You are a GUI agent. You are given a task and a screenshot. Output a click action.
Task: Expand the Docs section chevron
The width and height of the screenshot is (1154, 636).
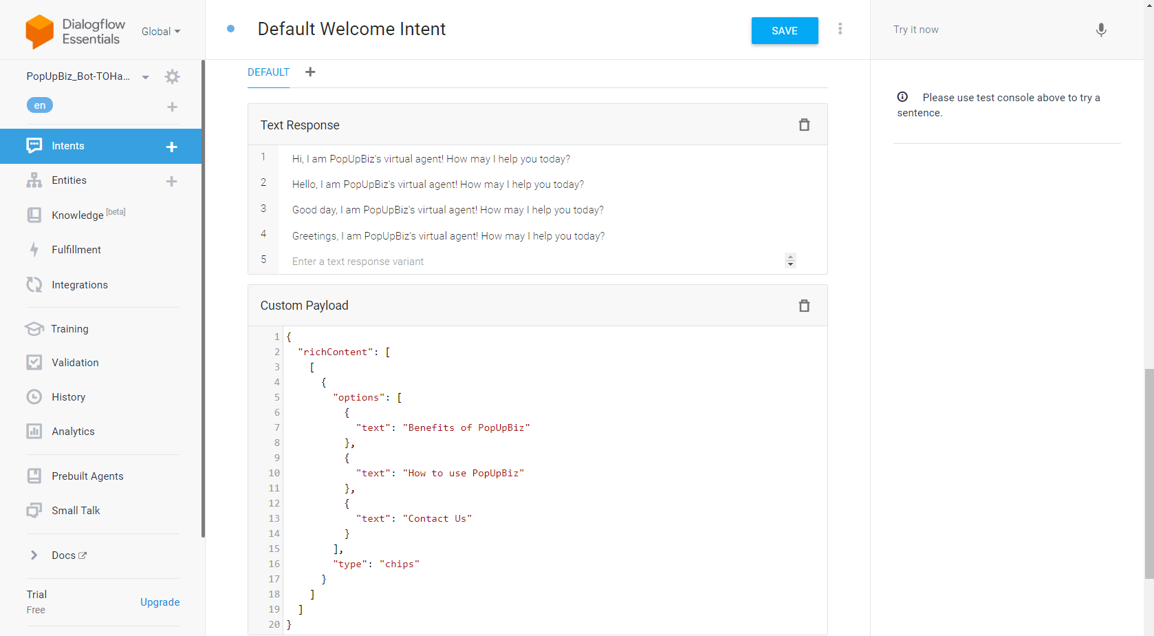[x=34, y=555]
